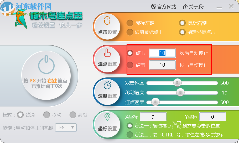Screen dimensions: 239x143
Task: Select 高级 mode radio
Action: 73,115
